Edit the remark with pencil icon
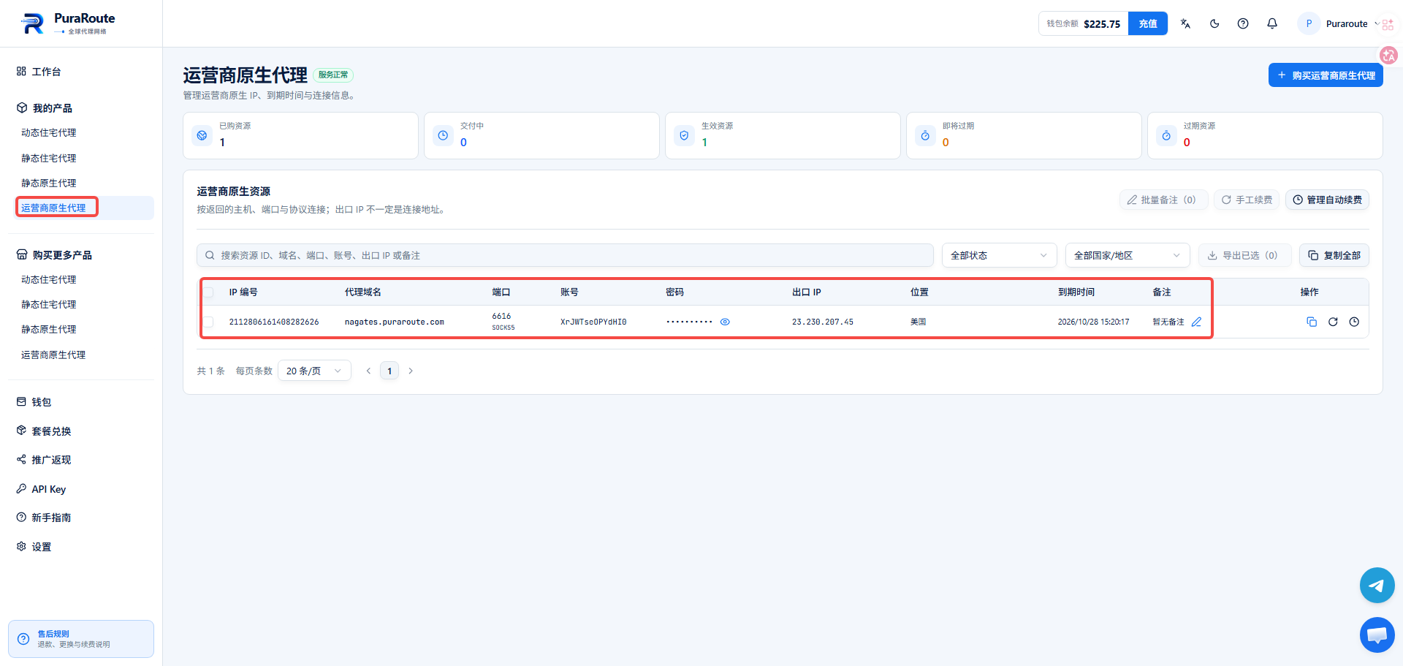Screen dimensions: 1403x666 [x=1196, y=322]
